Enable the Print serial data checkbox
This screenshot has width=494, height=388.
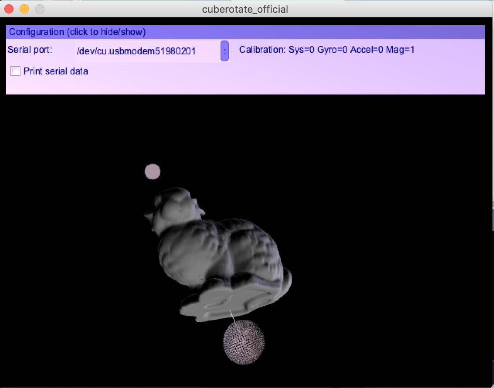15,71
